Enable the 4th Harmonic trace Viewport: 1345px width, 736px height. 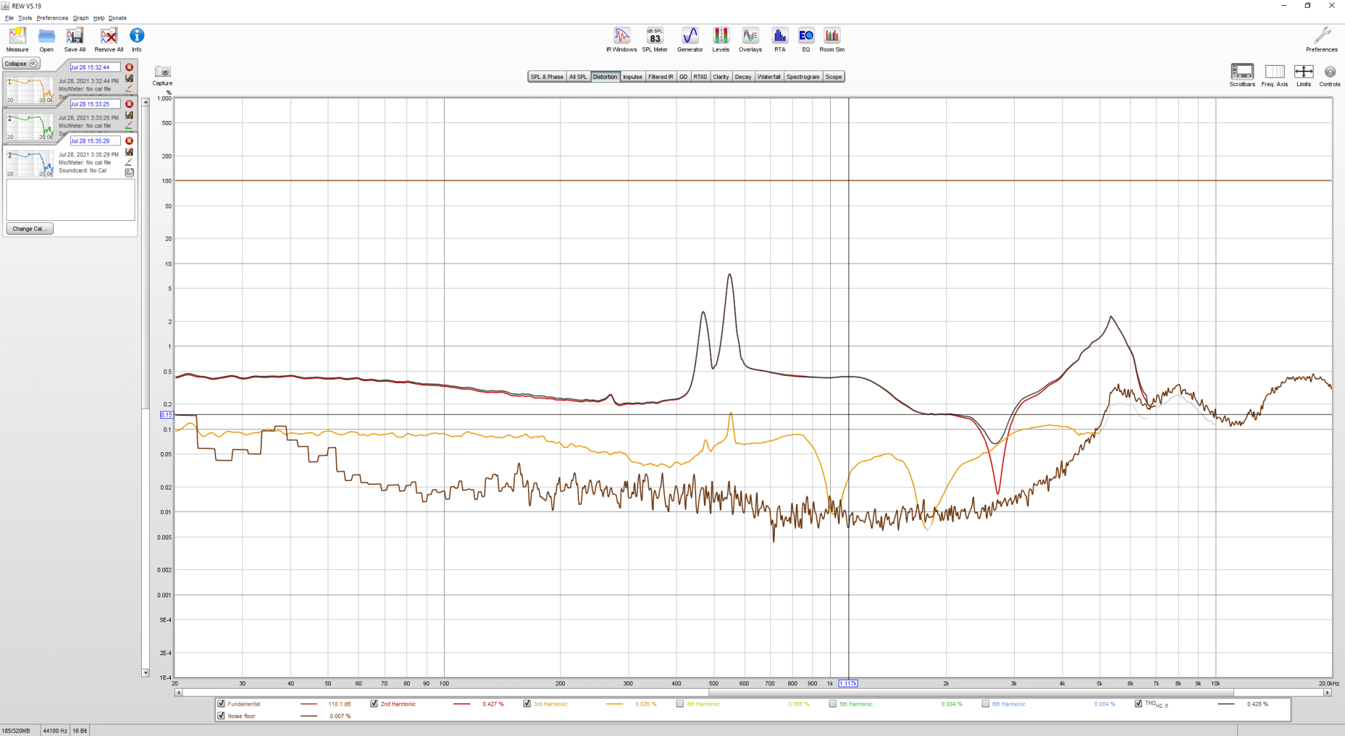pyautogui.click(x=680, y=704)
